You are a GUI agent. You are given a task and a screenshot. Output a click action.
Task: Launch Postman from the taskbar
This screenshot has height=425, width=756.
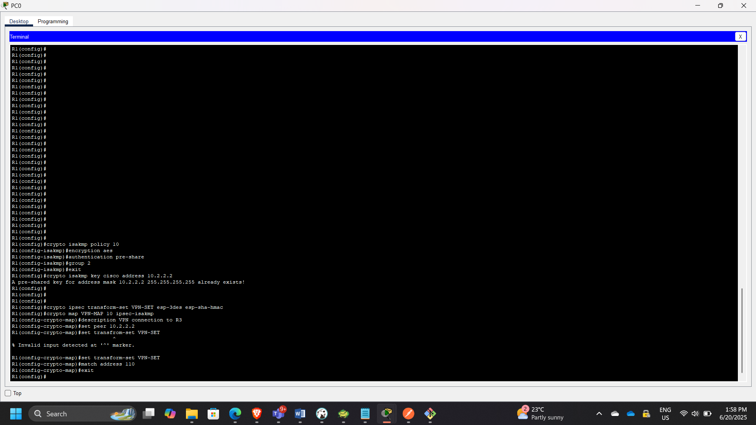(x=409, y=414)
